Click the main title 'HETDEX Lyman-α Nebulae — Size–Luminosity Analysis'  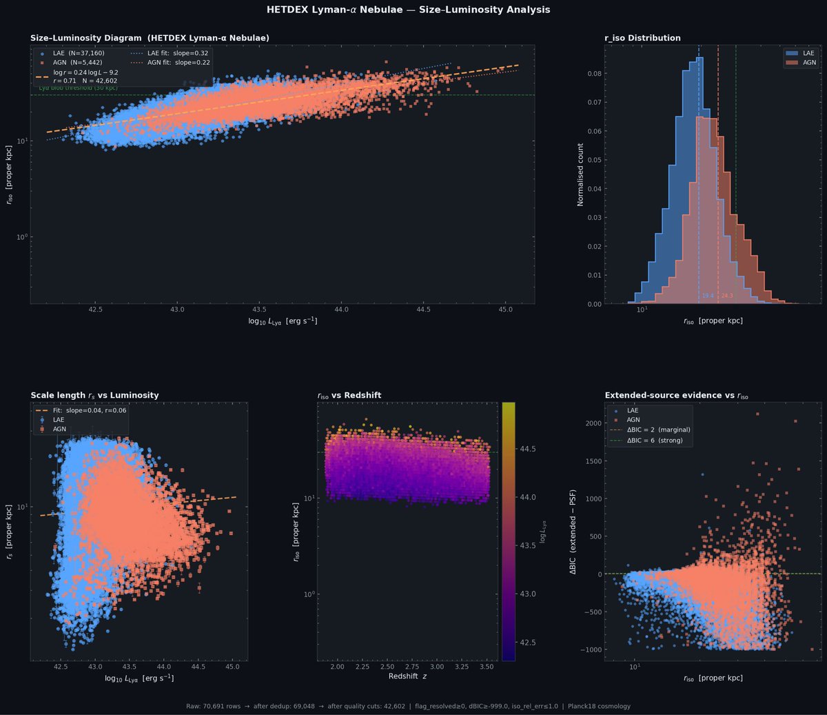point(408,10)
